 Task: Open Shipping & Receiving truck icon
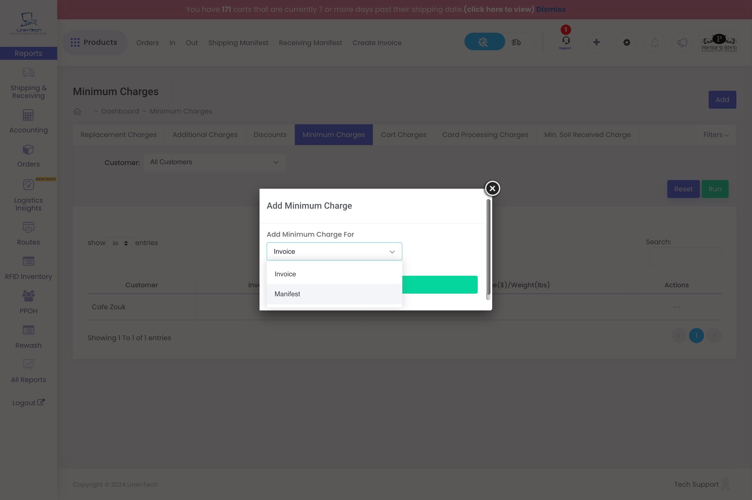point(28,73)
